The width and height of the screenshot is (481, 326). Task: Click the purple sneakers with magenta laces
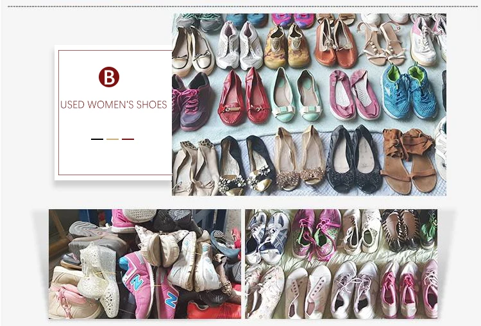[192, 102]
